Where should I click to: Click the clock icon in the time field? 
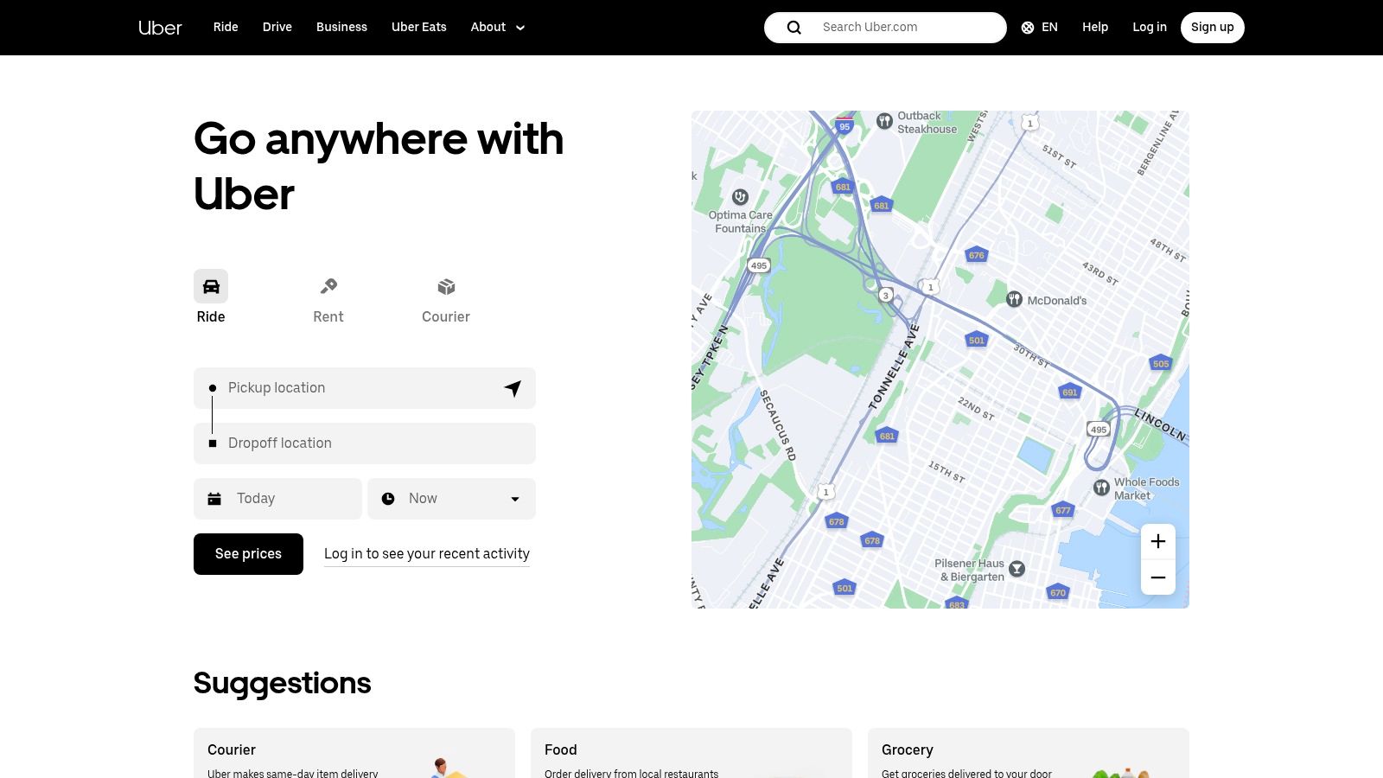pos(389,498)
